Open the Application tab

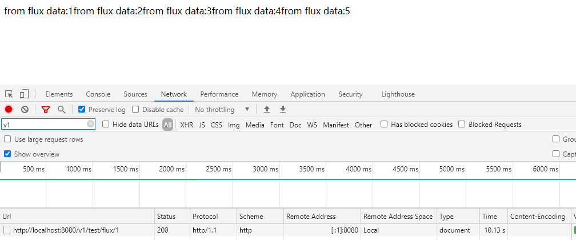(x=307, y=94)
